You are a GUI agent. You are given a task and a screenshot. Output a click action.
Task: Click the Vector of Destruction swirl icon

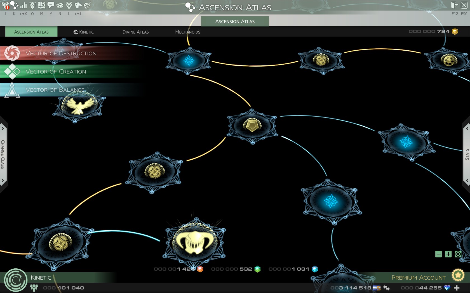pos(12,53)
